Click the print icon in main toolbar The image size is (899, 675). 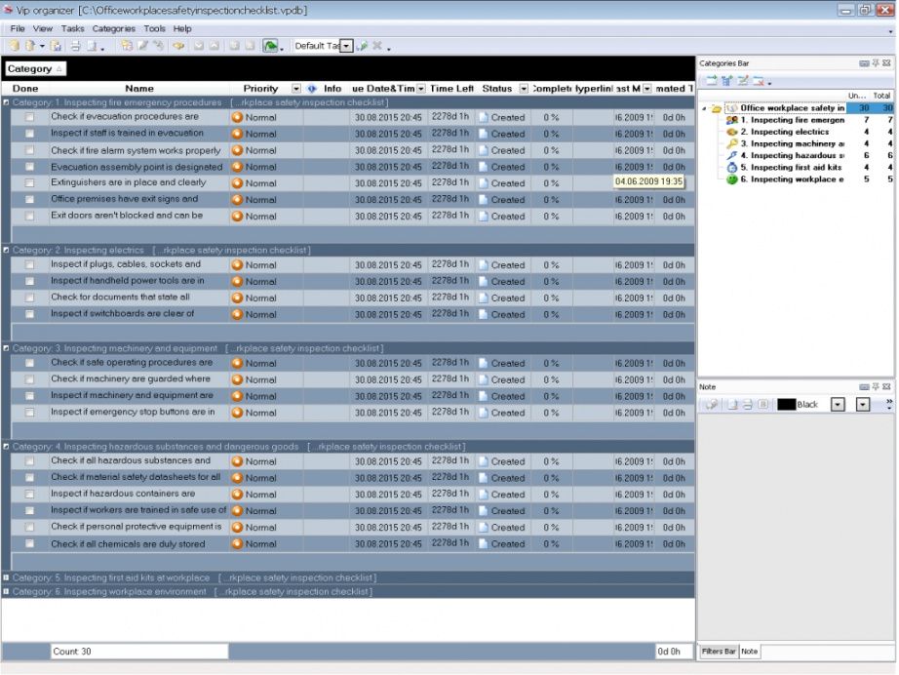click(75, 46)
